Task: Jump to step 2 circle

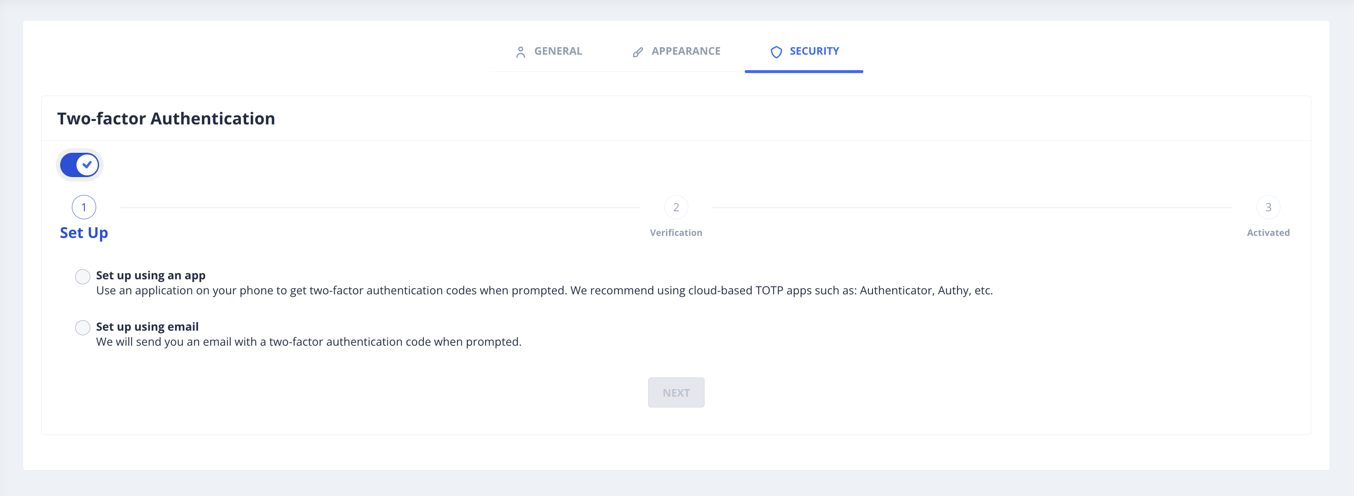Action: tap(676, 208)
